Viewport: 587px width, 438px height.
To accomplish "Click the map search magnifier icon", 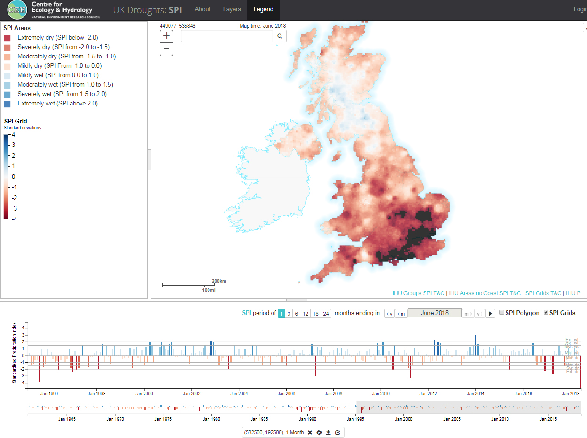I will pyautogui.click(x=280, y=36).
